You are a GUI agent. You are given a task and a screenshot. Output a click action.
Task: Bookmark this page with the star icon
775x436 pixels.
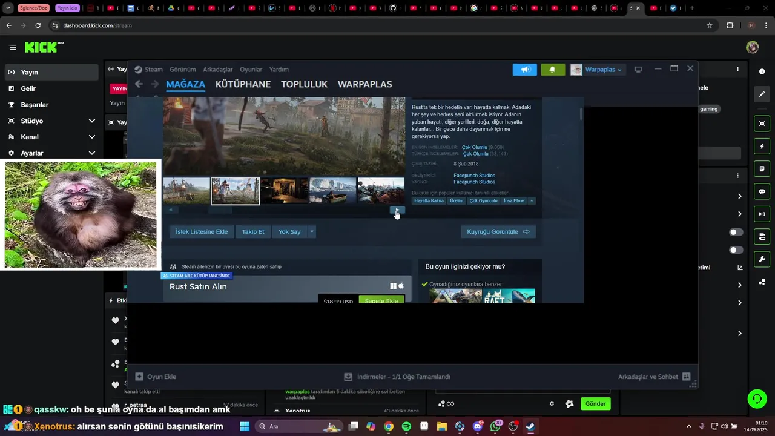pyautogui.click(x=710, y=25)
